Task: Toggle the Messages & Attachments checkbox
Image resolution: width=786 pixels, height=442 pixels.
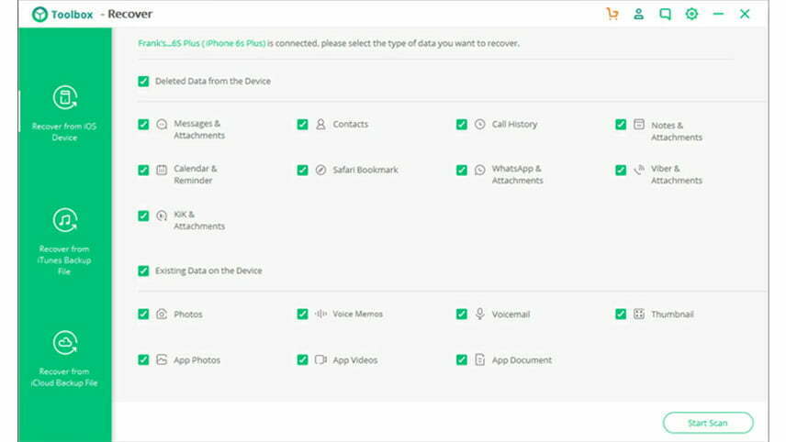Action: tap(143, 124)
